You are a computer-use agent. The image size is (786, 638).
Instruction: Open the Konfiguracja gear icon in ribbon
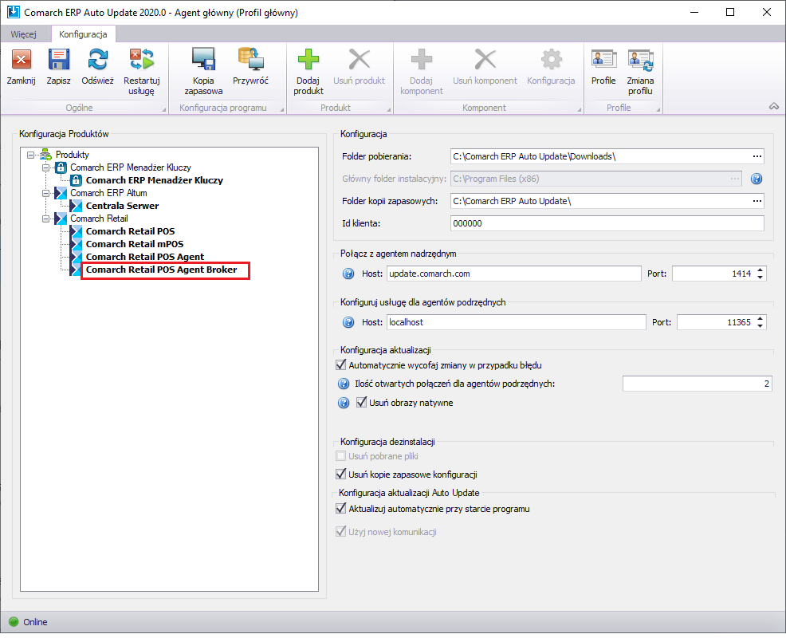(551, 60)
